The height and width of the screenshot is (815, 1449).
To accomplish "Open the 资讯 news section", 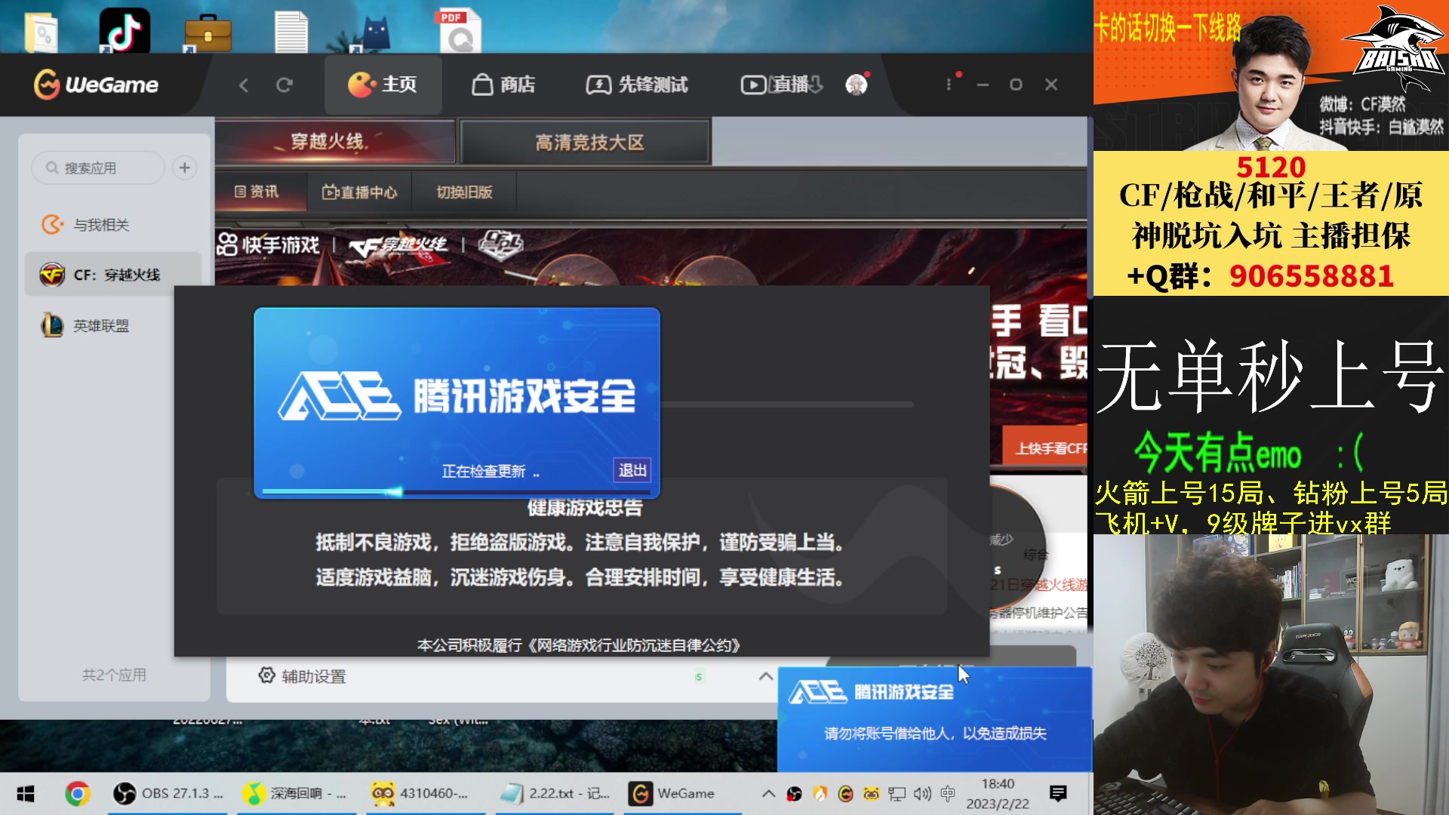I will tap(257, 192).
